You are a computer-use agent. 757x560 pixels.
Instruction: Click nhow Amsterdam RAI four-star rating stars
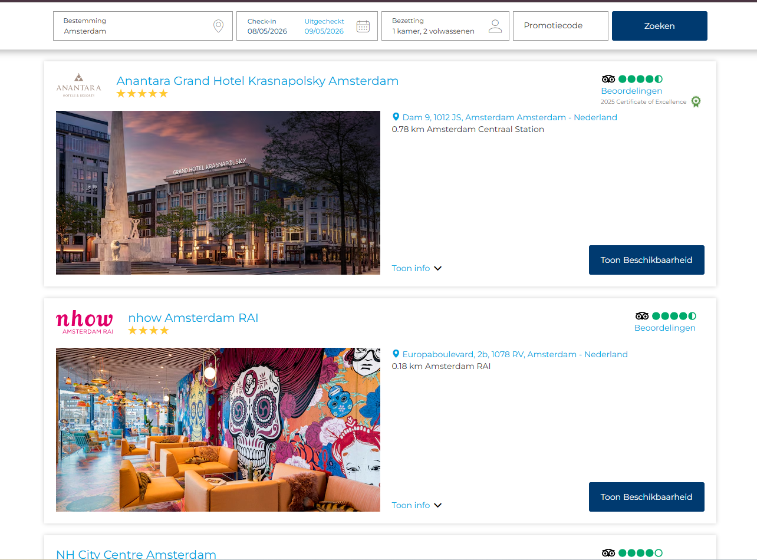click(x=149, y=331)
